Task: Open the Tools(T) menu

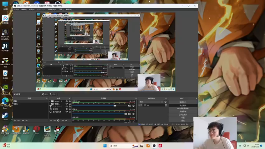Action: click(61, 10)
